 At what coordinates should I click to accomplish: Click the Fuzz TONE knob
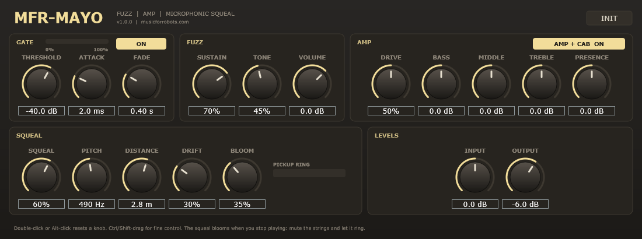262,83
